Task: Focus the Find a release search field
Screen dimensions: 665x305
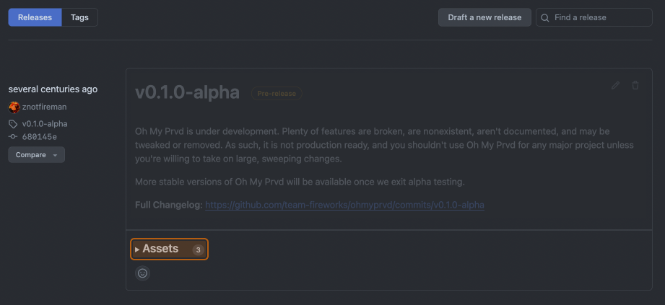Action: (599, 17)
